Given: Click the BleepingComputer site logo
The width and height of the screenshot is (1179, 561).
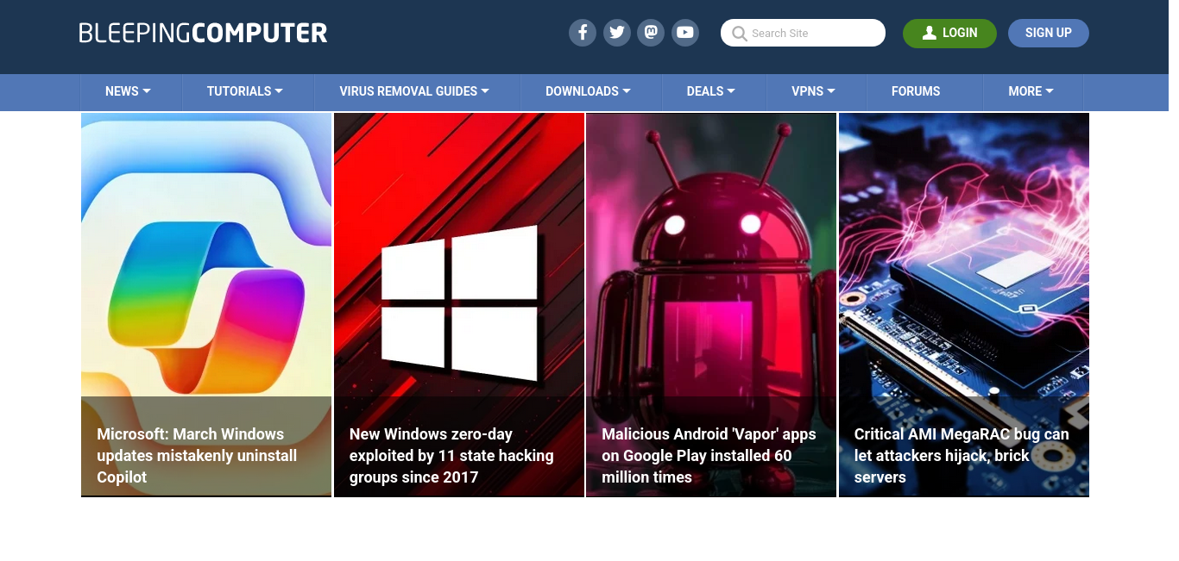Looking at the screenshot, I should [203, 33].
